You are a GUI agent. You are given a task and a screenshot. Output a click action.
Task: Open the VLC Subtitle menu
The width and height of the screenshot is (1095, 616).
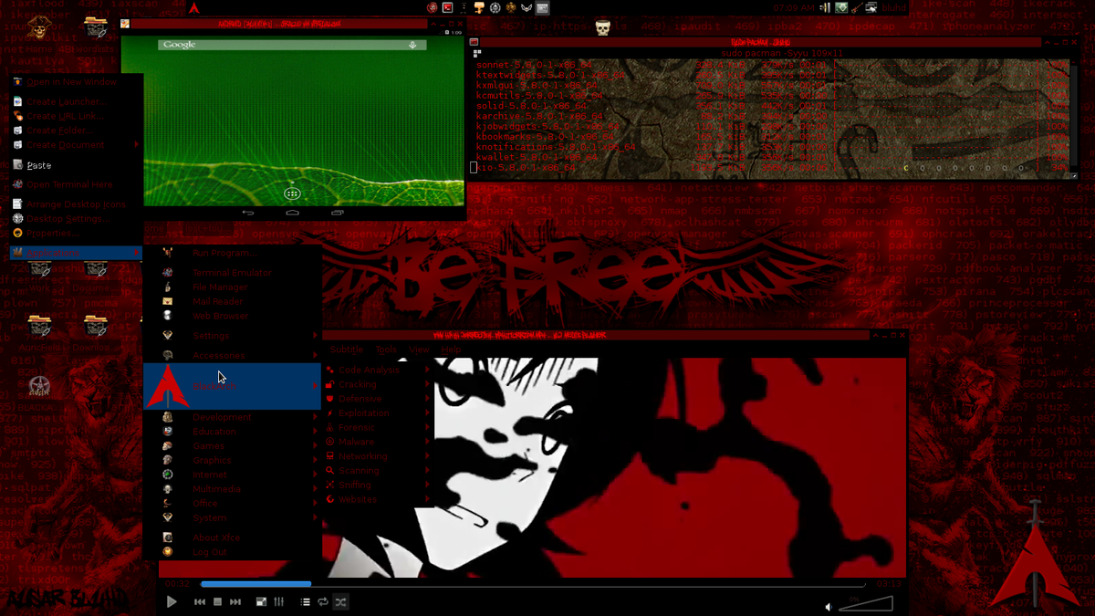point(347,350)
